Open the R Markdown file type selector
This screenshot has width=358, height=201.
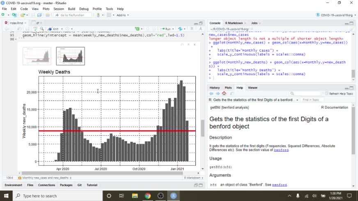[x=194, y=178]
